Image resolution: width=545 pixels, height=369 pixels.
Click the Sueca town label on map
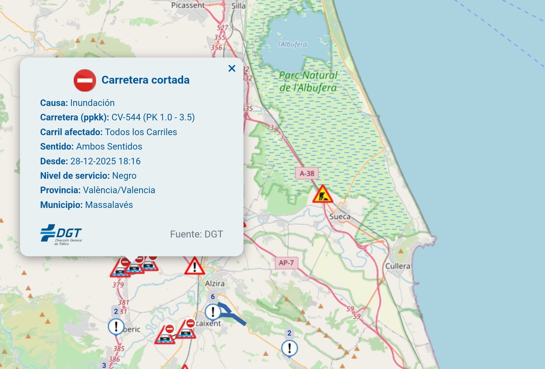340,217
